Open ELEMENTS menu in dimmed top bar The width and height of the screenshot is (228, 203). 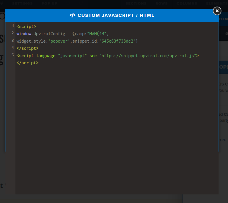click(217, 3)
